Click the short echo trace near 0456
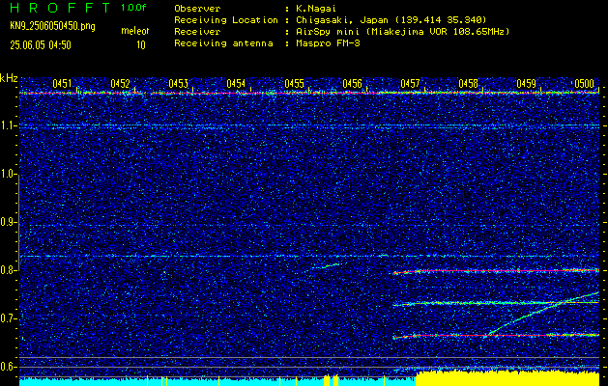This screenshot has height=386, width=608. [x=327, y=265]
